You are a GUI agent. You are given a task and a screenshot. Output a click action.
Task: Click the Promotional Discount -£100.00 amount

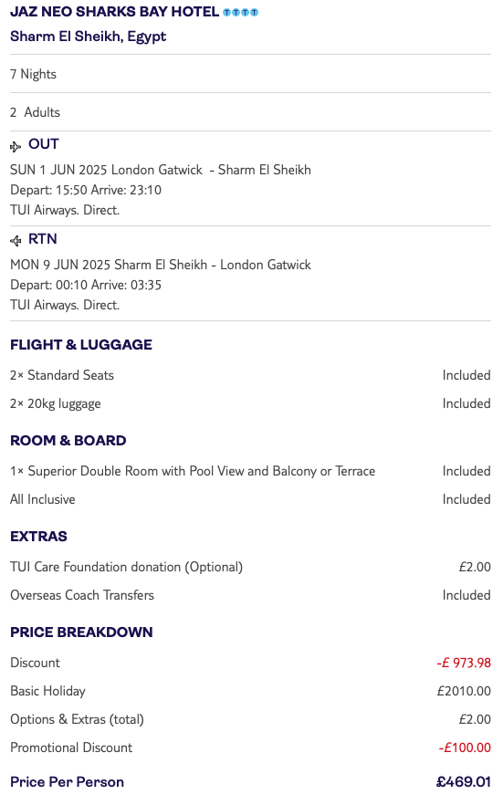click(x=465, y=747)
